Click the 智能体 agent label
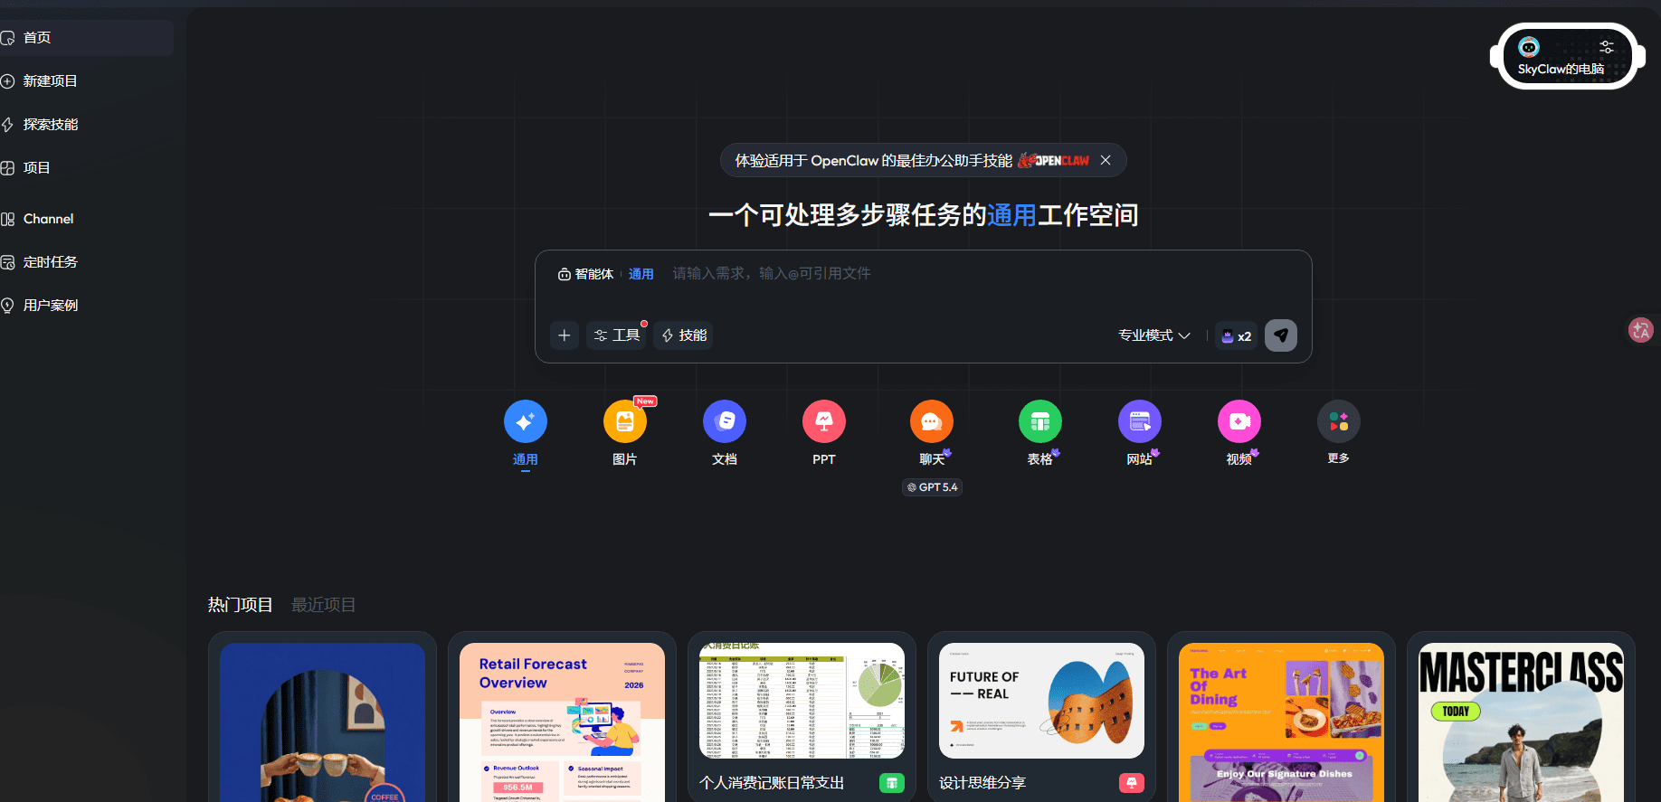The height and width of the screenshot is (802, 1661). click(x=586, y=274)
